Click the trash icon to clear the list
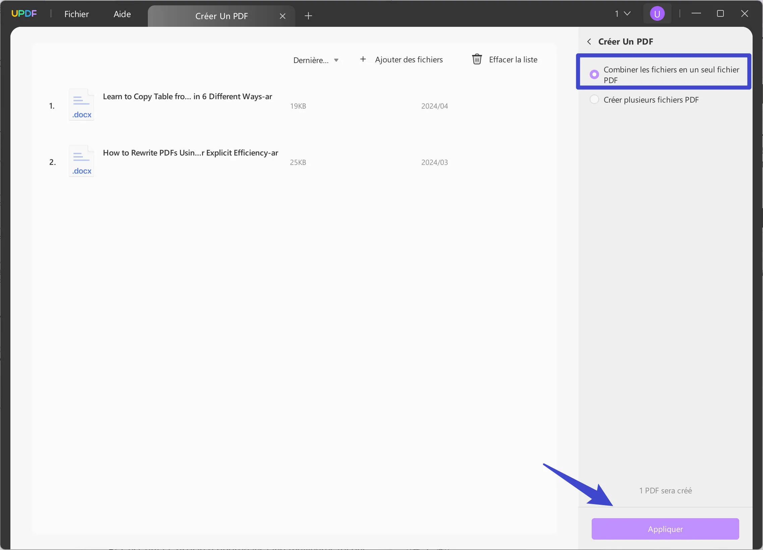Image resolution: width=763 pixels, height=550 pixels. (477, 59)
